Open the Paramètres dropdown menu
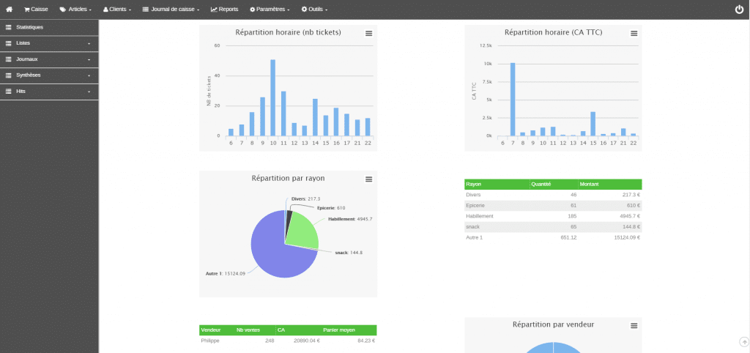The height and width of the screenshot is (353, 750). pos(270,9)
